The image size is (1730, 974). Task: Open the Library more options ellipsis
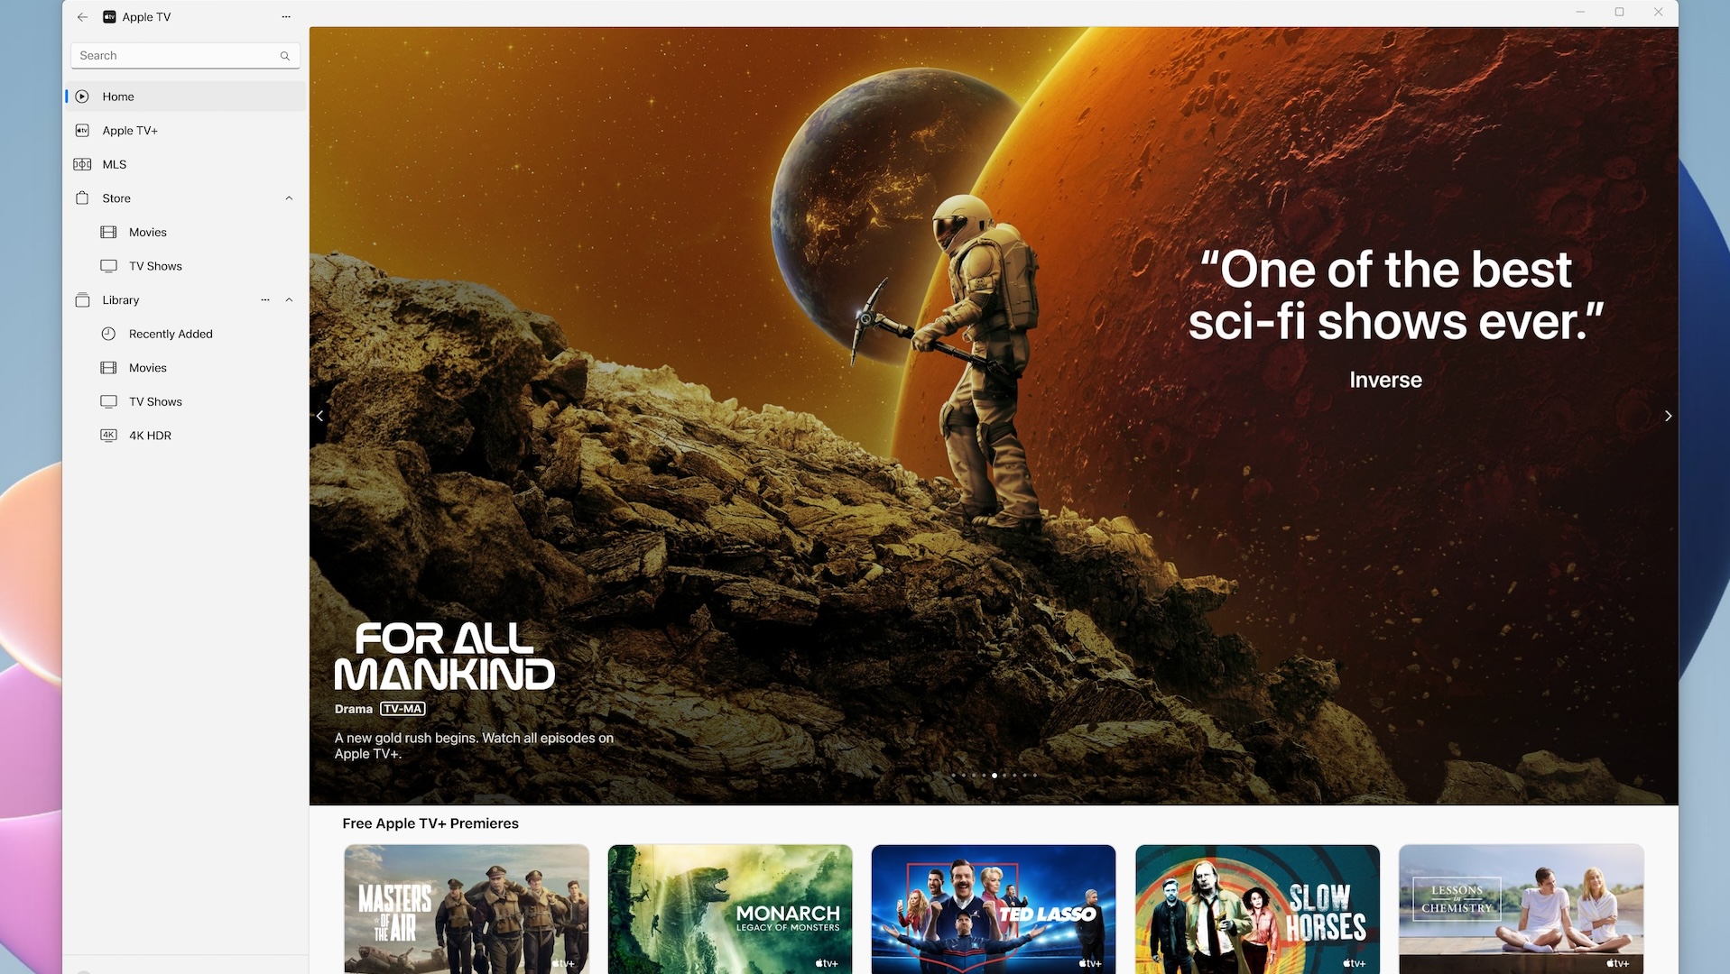pos(265,300)
